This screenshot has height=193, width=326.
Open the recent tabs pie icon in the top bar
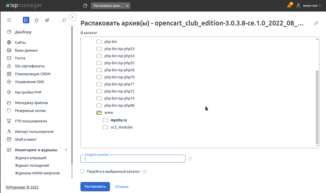click(85, 5)
